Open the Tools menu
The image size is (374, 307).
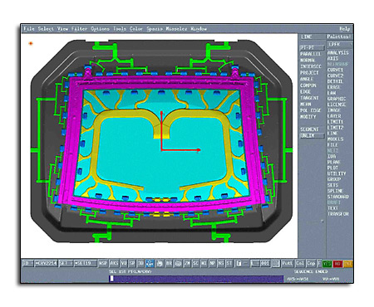click(x=120, y=29)
